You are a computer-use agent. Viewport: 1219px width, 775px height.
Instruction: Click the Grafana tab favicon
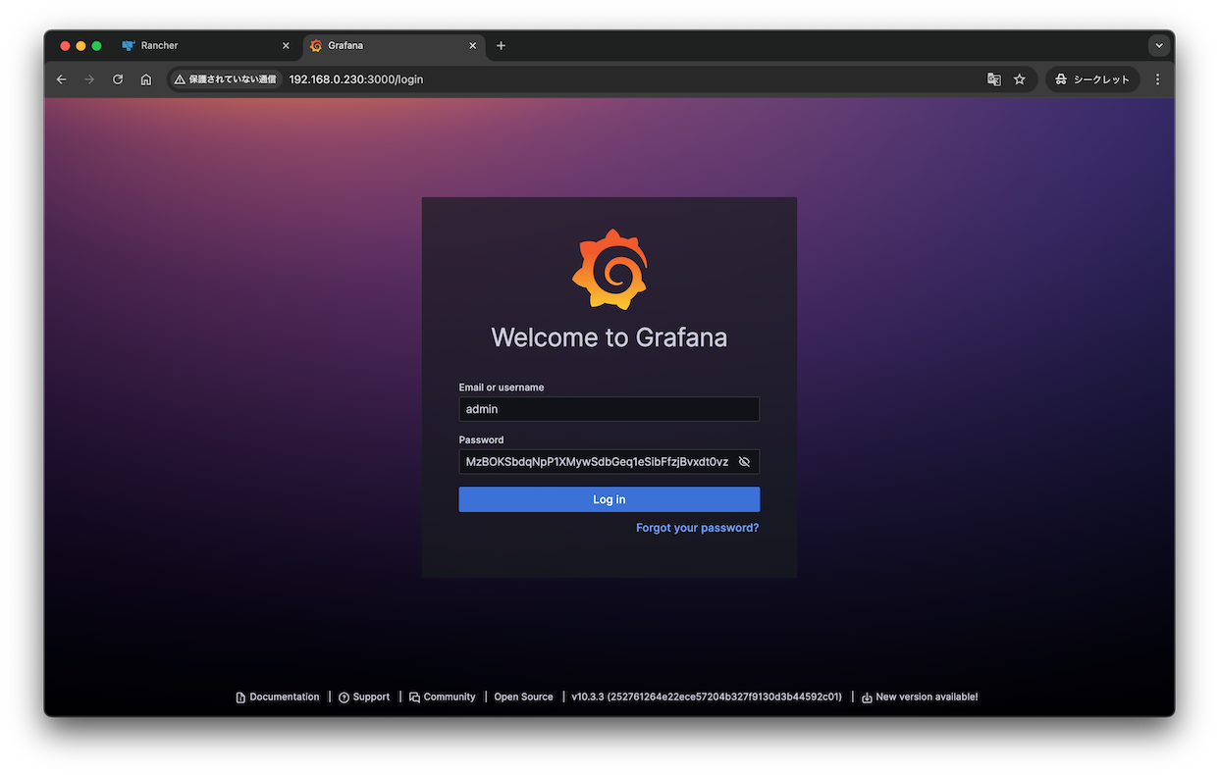click(316, 46)
